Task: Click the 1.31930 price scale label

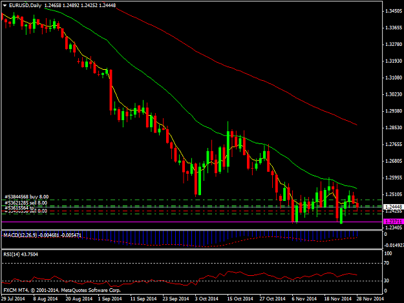Action: pos(394,61)
